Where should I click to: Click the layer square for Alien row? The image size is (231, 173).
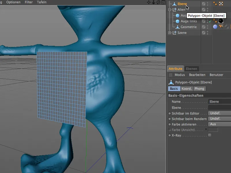coord(204,10)
